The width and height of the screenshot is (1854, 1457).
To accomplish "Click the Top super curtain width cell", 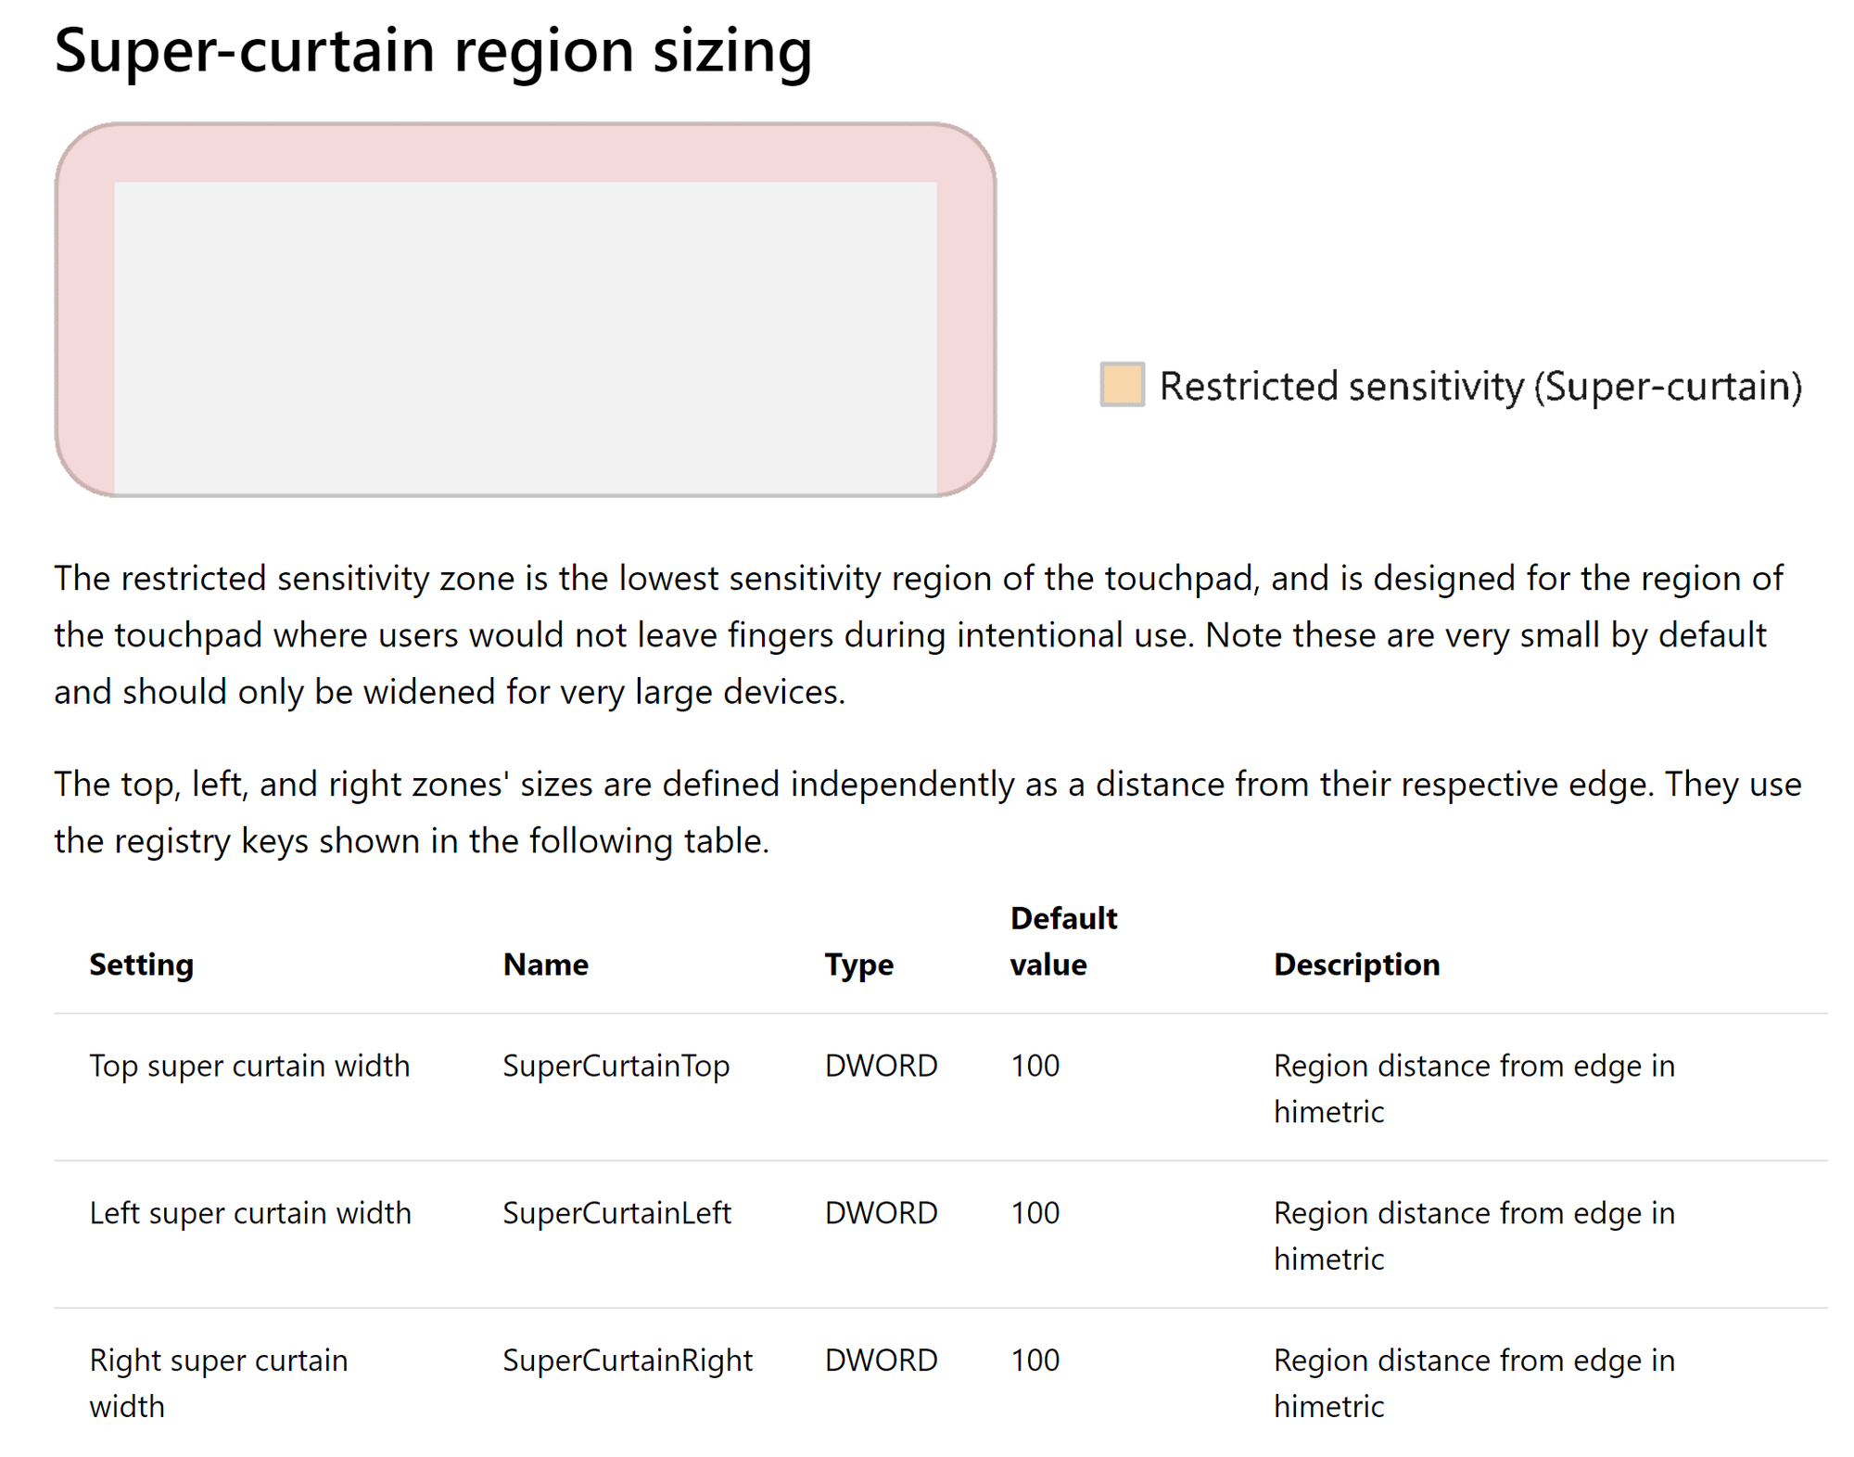I will [249, 1066].
